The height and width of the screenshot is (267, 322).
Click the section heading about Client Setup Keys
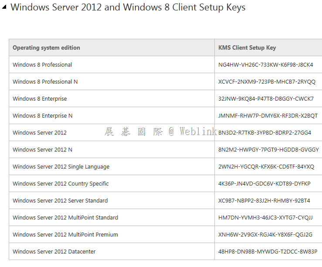(x=128, y=7)
